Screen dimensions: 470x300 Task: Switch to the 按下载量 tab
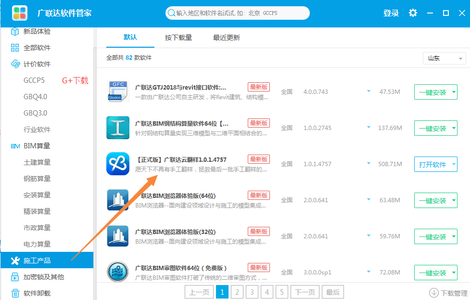pyautogui.click(x=178, y=38)
